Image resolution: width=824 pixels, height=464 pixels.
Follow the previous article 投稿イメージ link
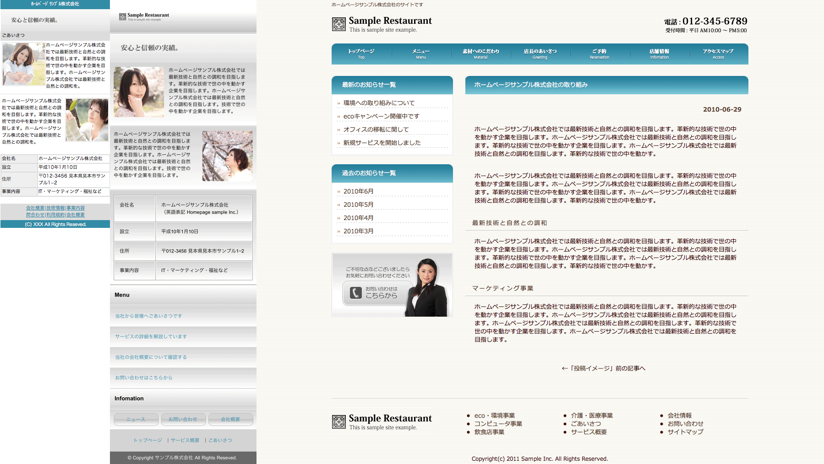point(603,368)
